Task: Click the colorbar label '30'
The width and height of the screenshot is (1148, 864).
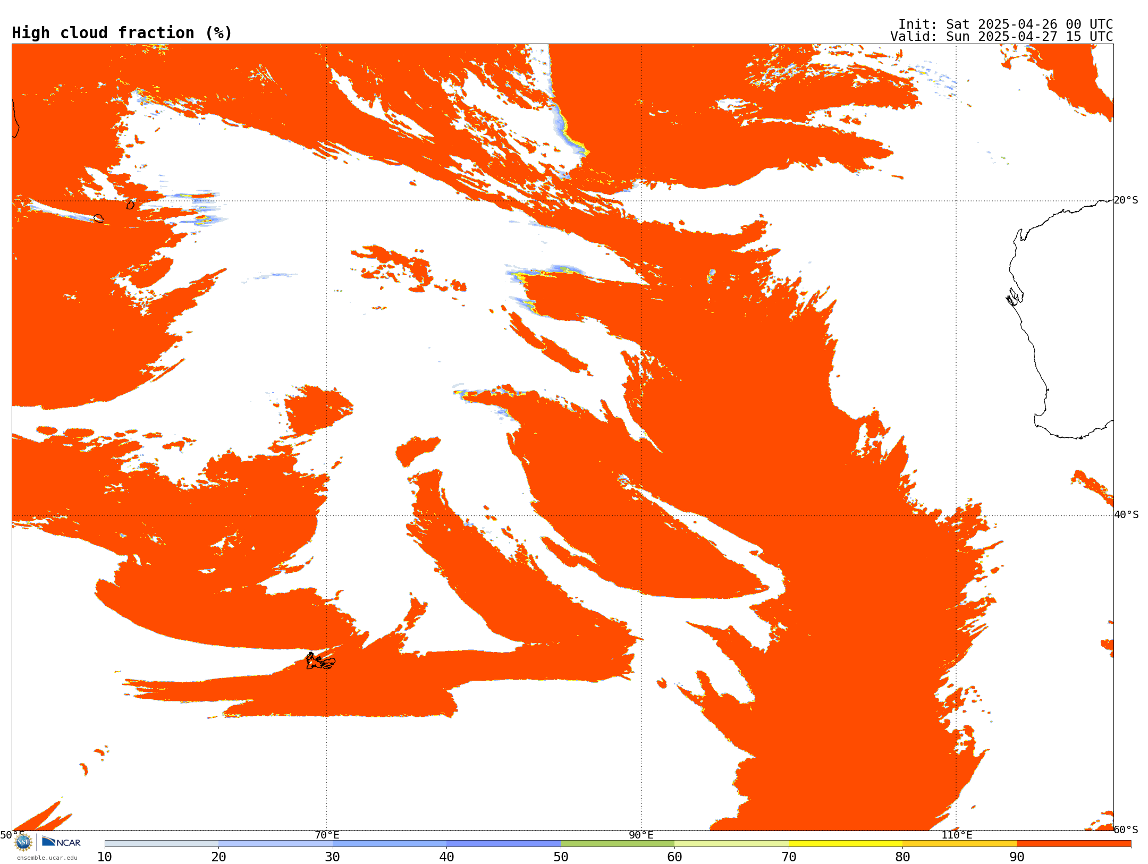Action: pos(333,857)
